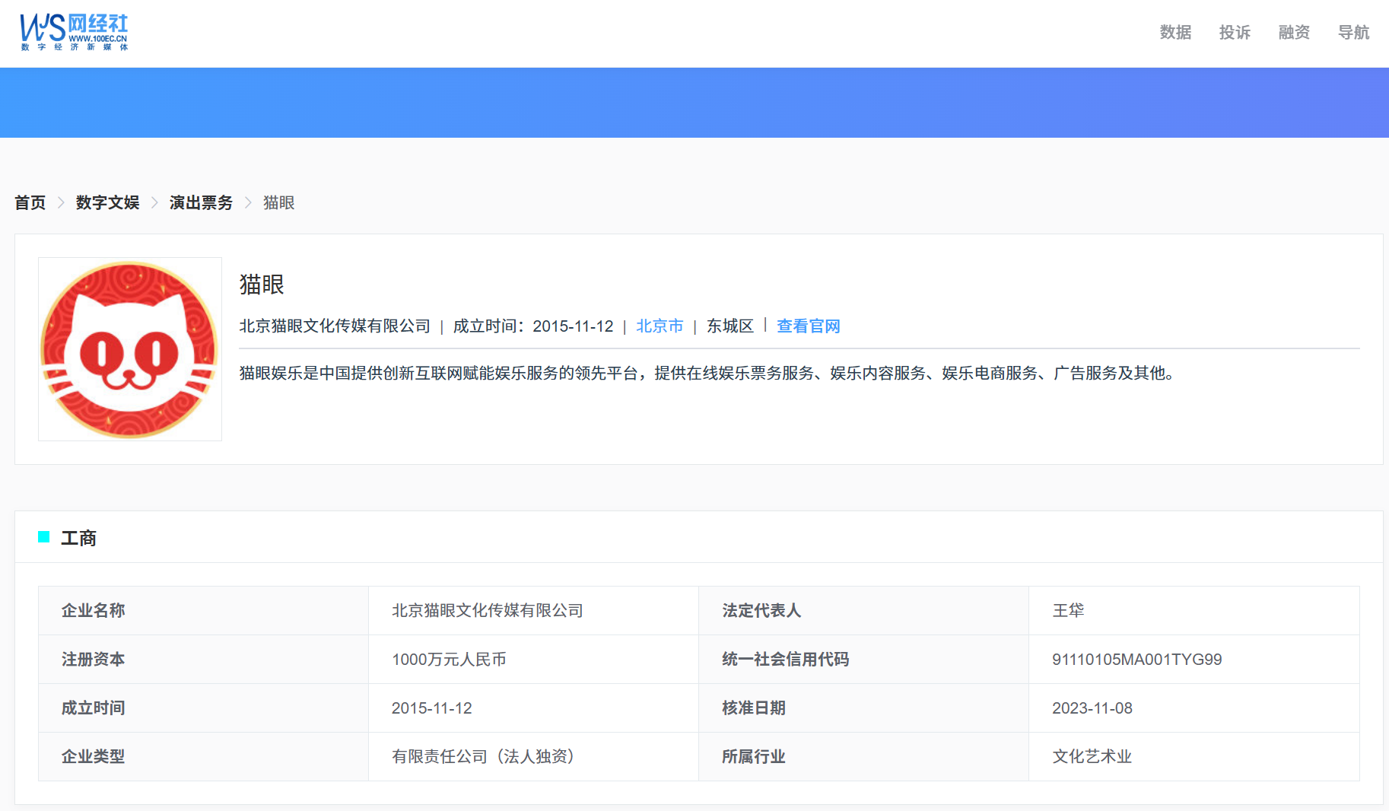Open the 投诉 menu item
Screen dimensions: 1389x811
pyautogui.click(x=1235, y=32)
